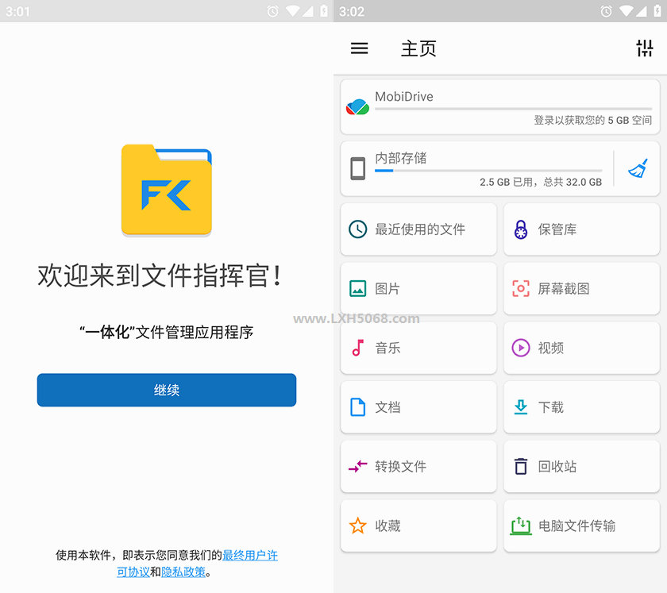Tap the convert arrows icon for 转换文件

(358, 466)
